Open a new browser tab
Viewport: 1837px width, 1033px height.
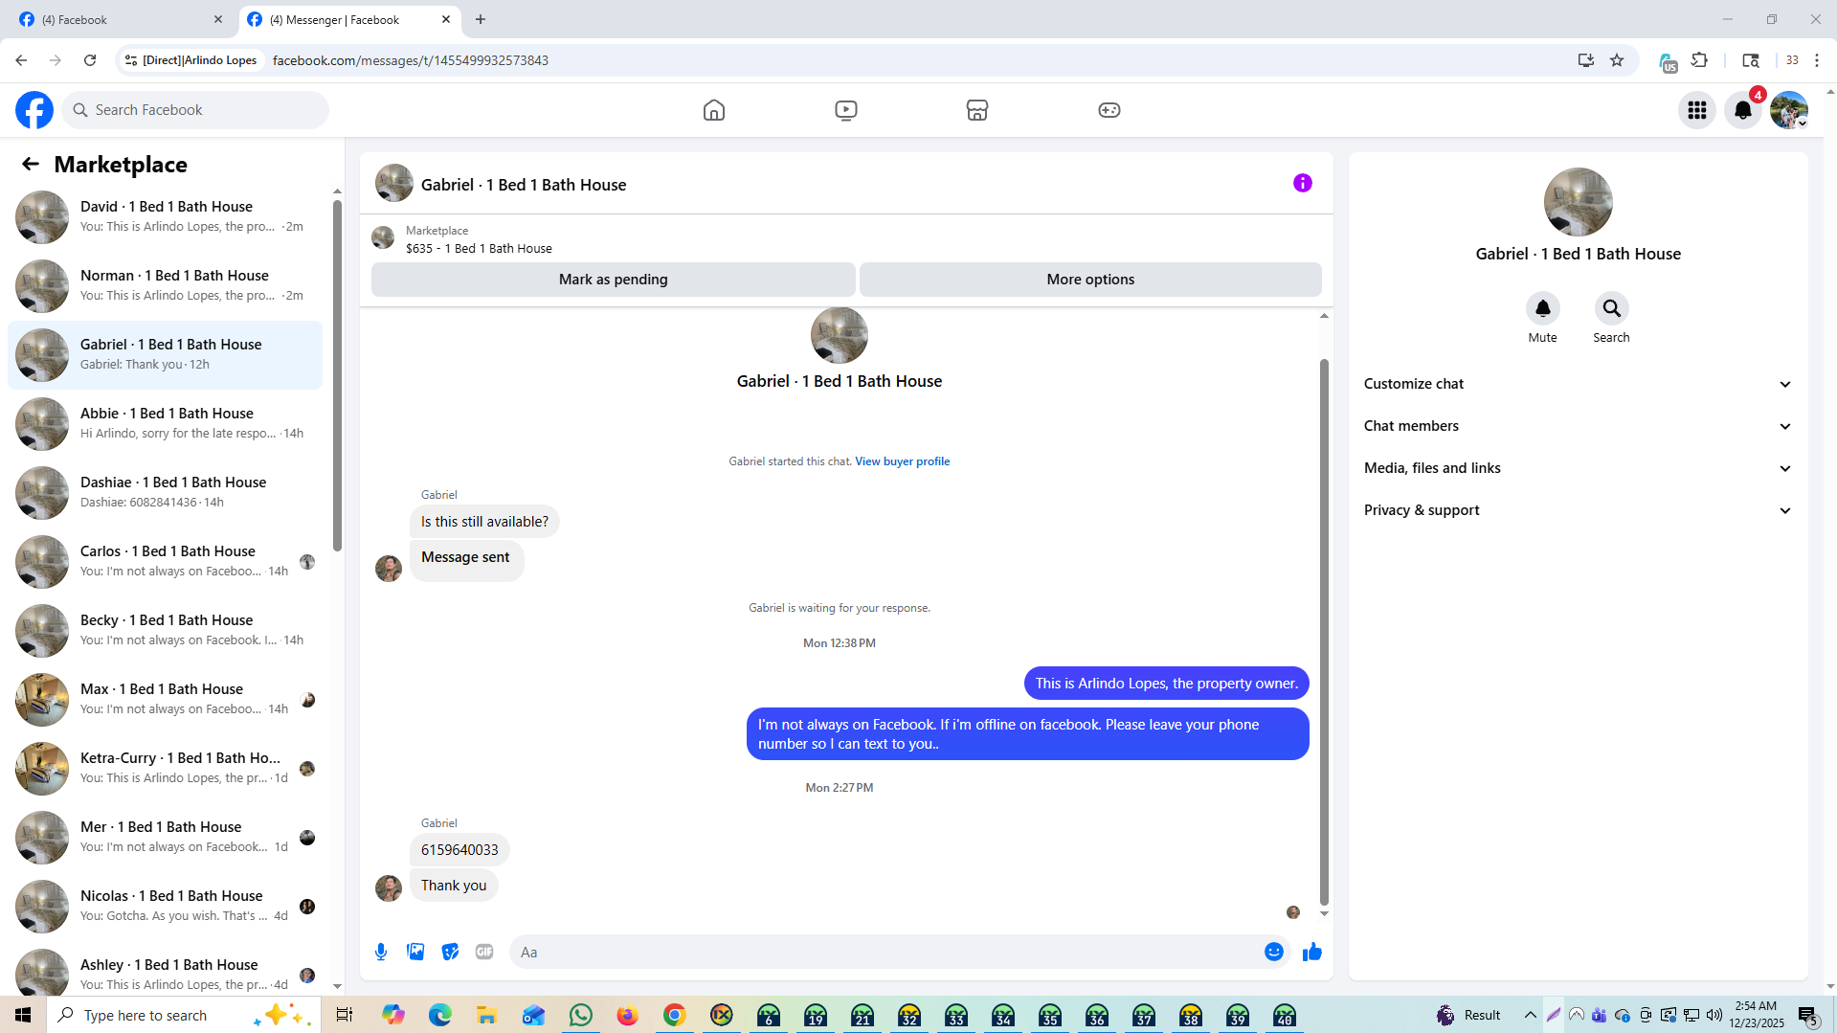(x=481, y=19)
